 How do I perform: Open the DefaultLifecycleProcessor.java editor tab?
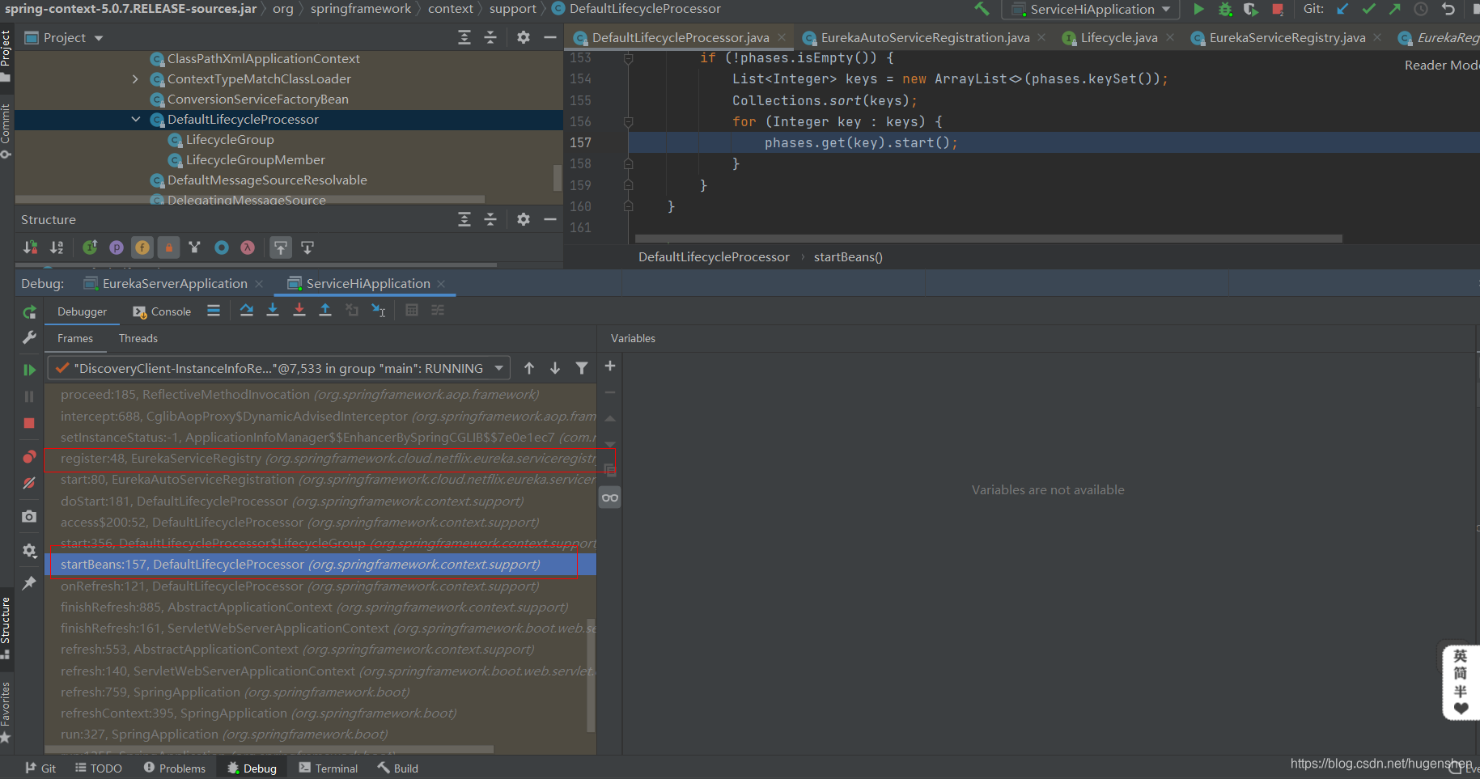681,38
